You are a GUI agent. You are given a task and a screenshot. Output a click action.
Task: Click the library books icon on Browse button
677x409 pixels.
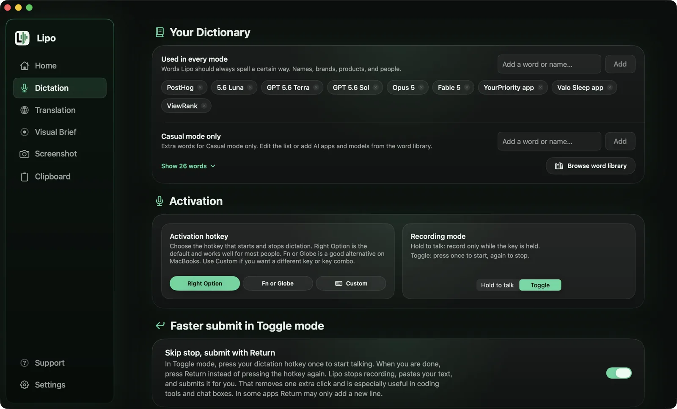pyautogui.click(x=559, y=166)
